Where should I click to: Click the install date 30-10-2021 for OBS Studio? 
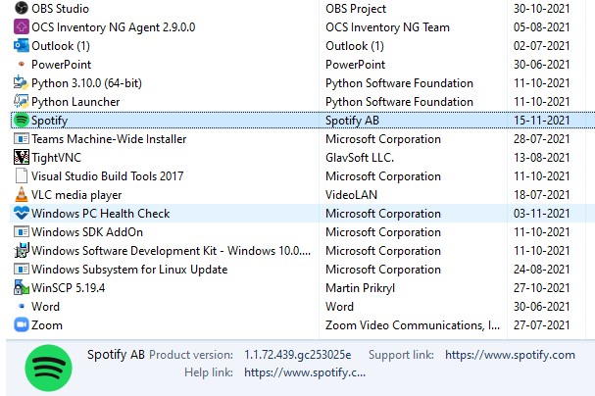(x=541, y=9)
